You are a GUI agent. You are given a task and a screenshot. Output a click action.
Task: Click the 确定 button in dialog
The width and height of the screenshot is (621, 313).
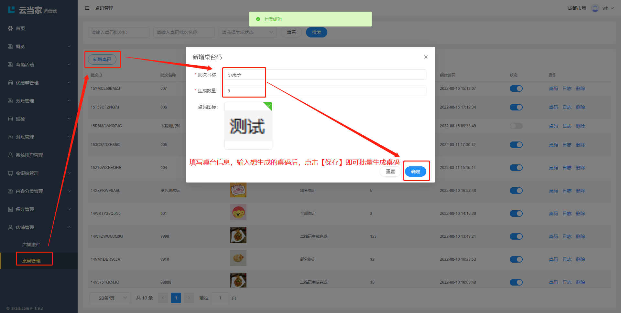415,172
